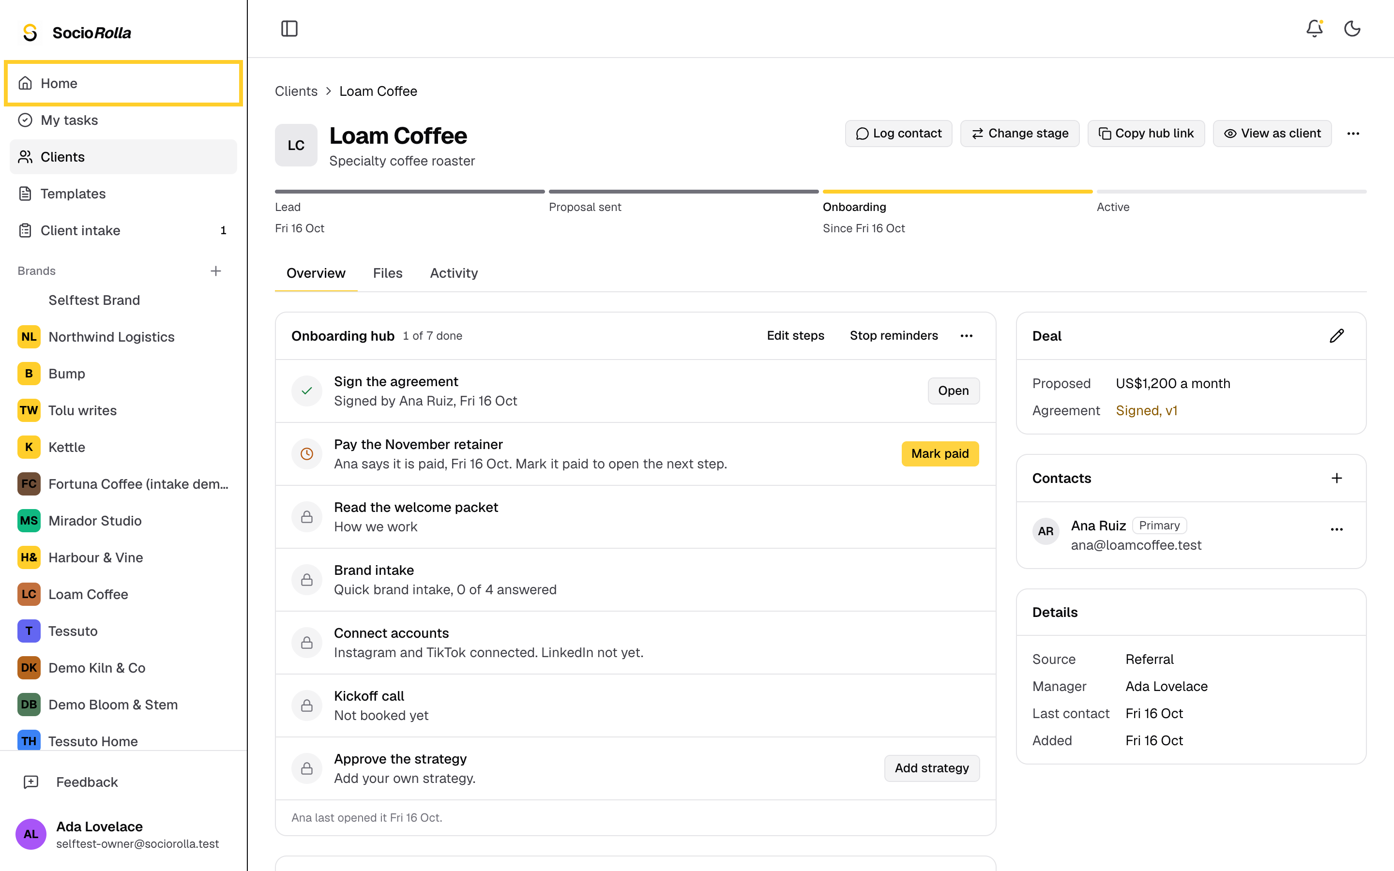
Task: Select the Bump brand
Action: click(x=123, y=373)
